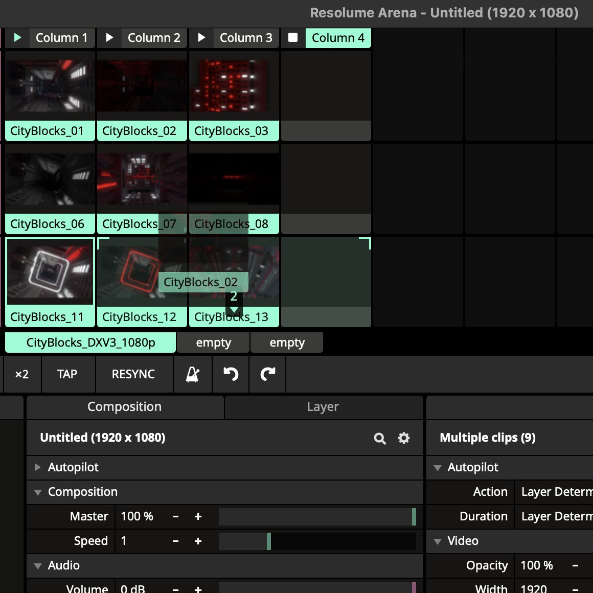Trigger Column 1 with its play triangle
The width and height of the screenshot is (593, 593).
[x=17, y=37]
